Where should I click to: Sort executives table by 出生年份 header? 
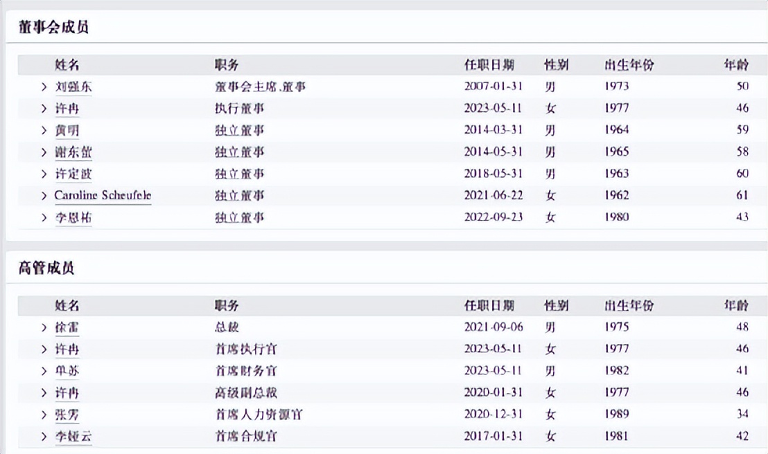[x=629, y=306]
